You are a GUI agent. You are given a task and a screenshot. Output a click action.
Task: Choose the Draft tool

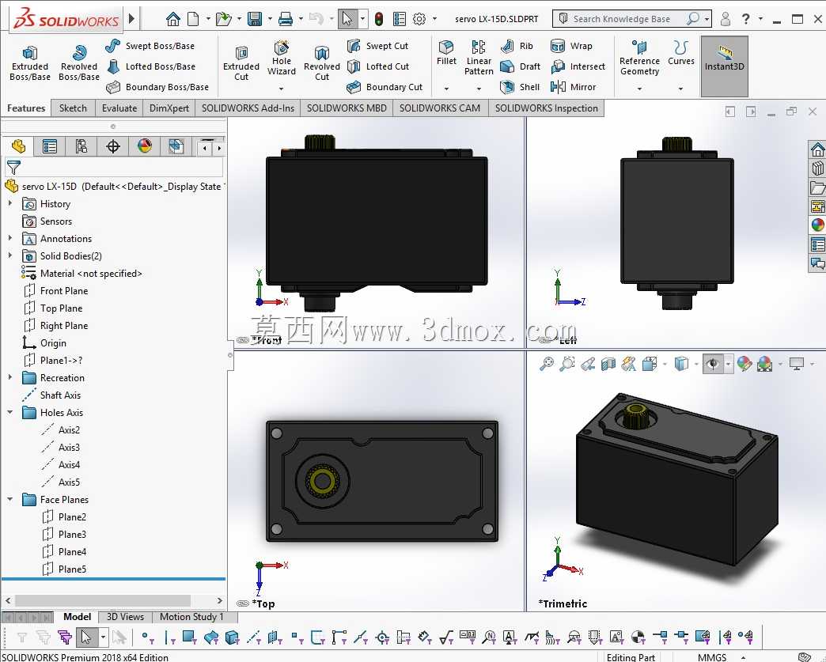point(521,66)
